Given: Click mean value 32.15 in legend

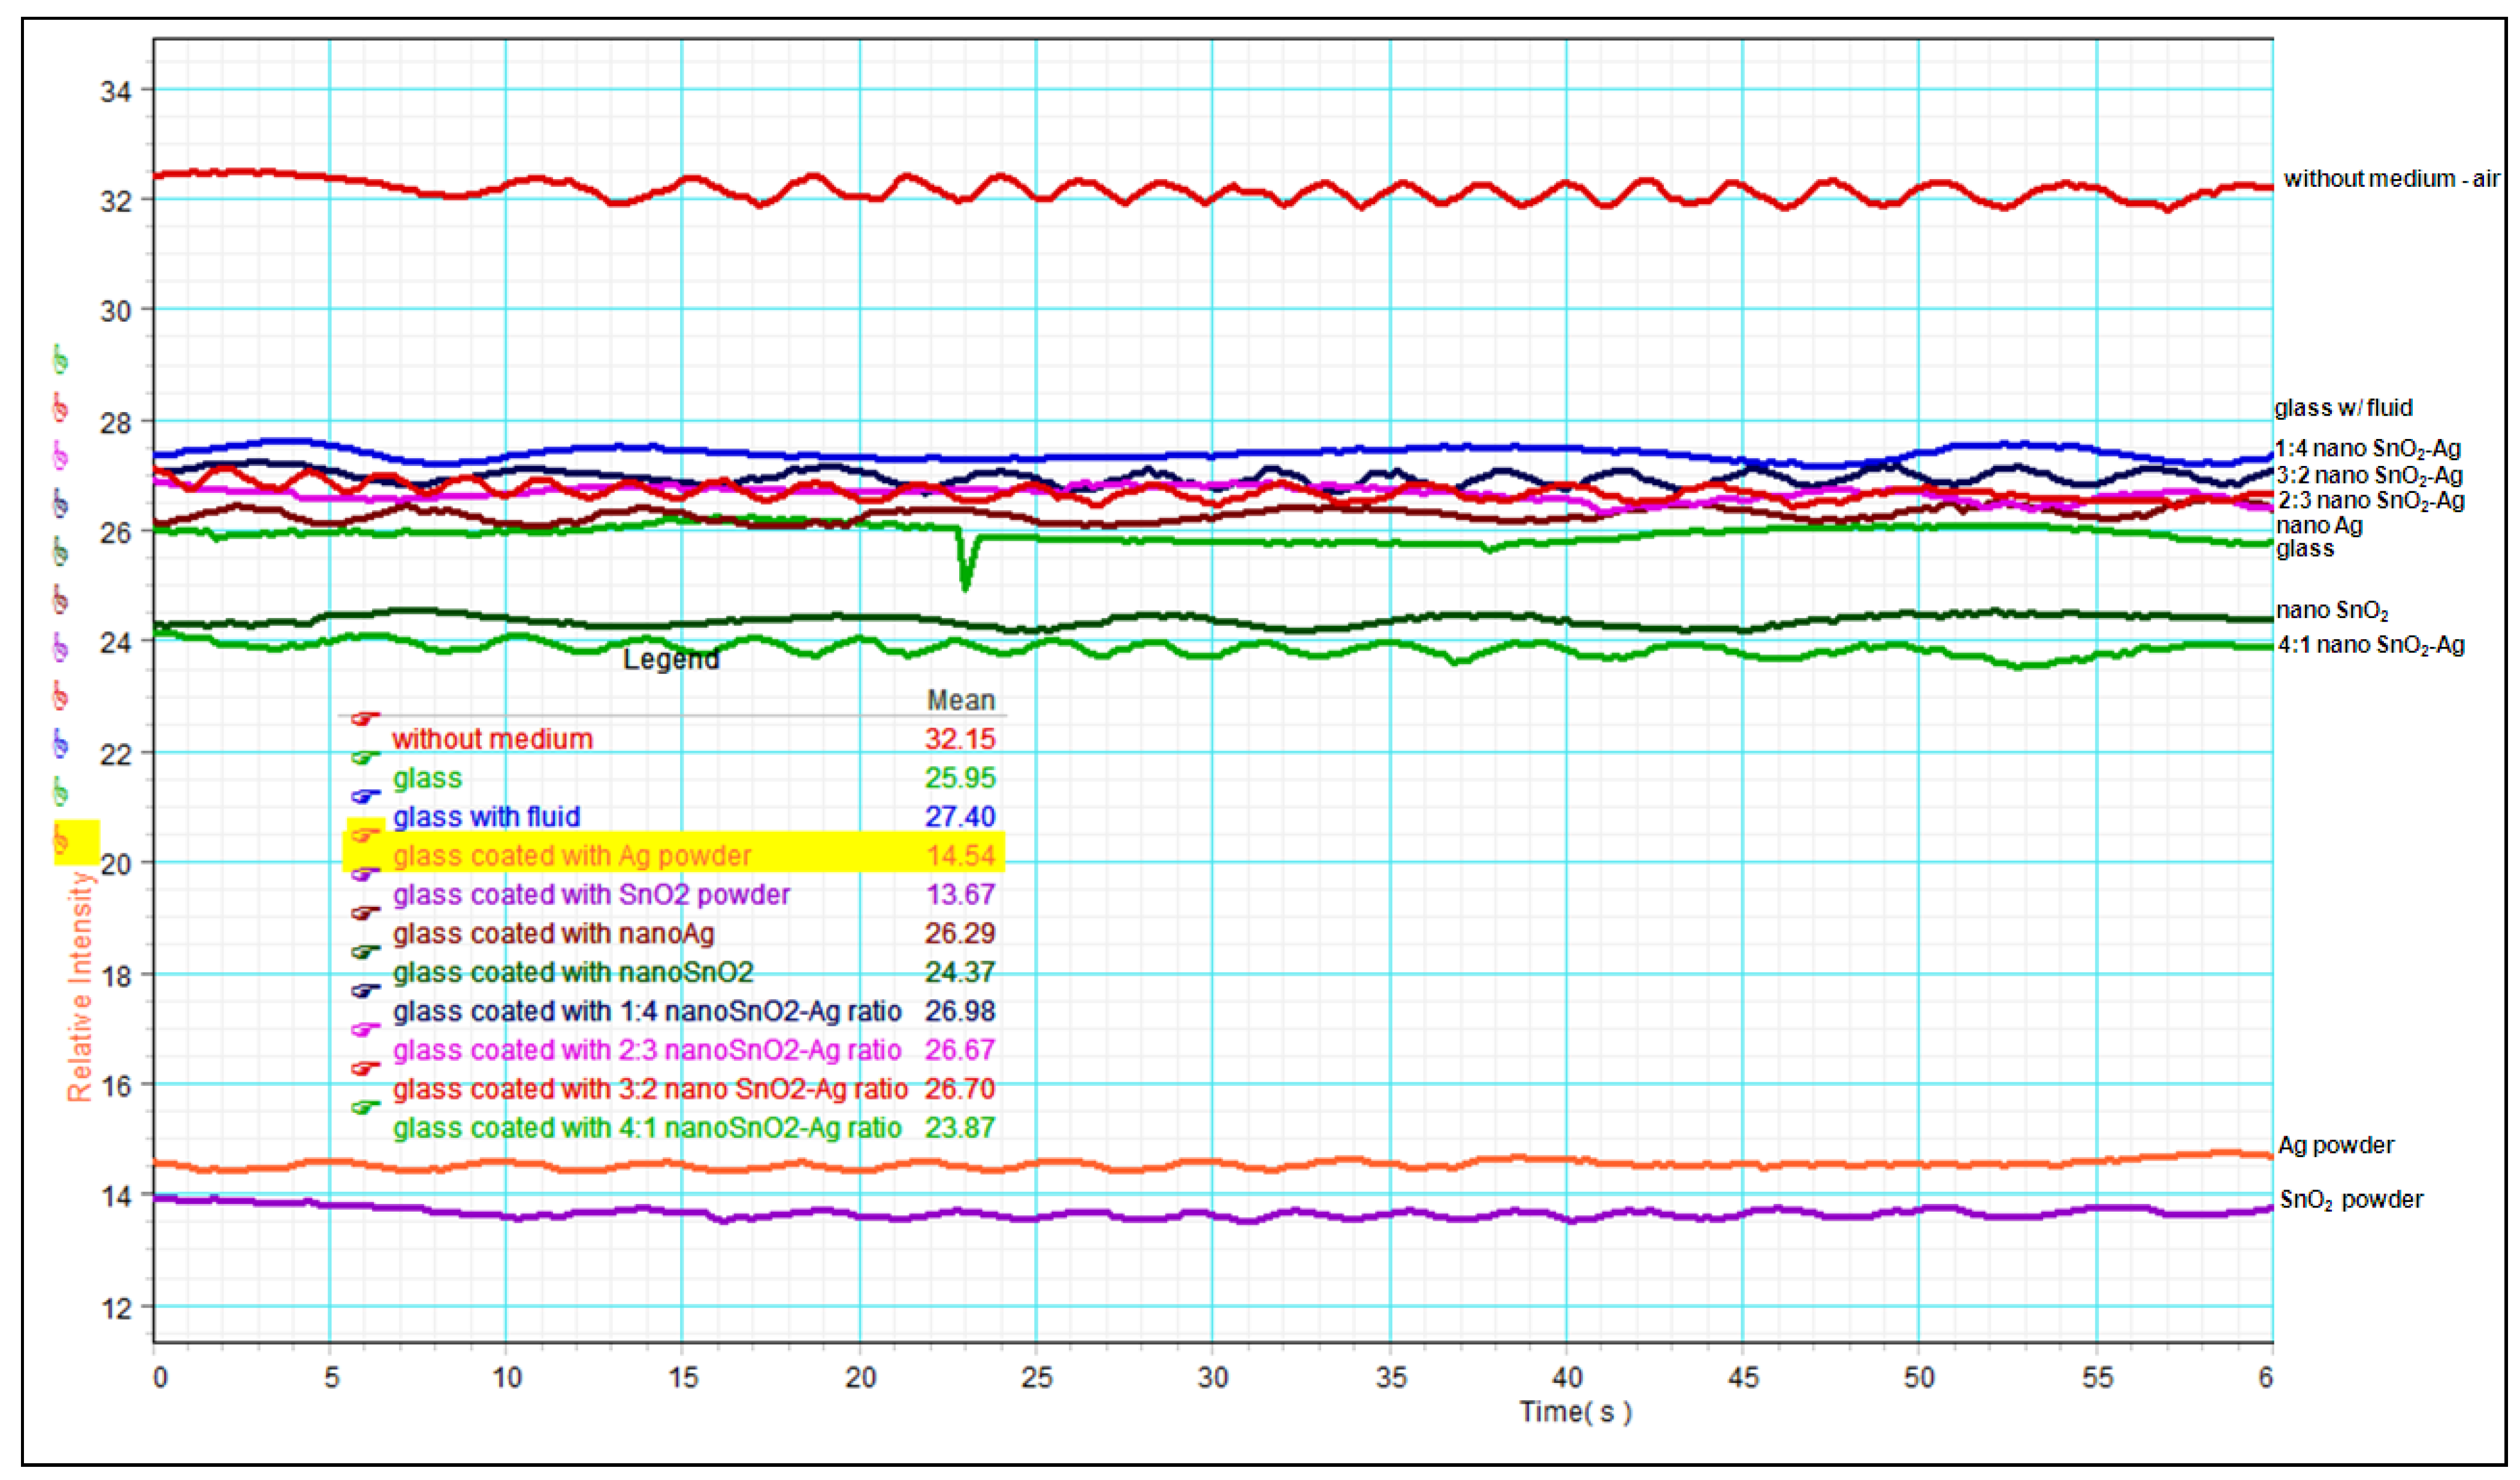Looking at the screenshot, I should tap(959, 740).
